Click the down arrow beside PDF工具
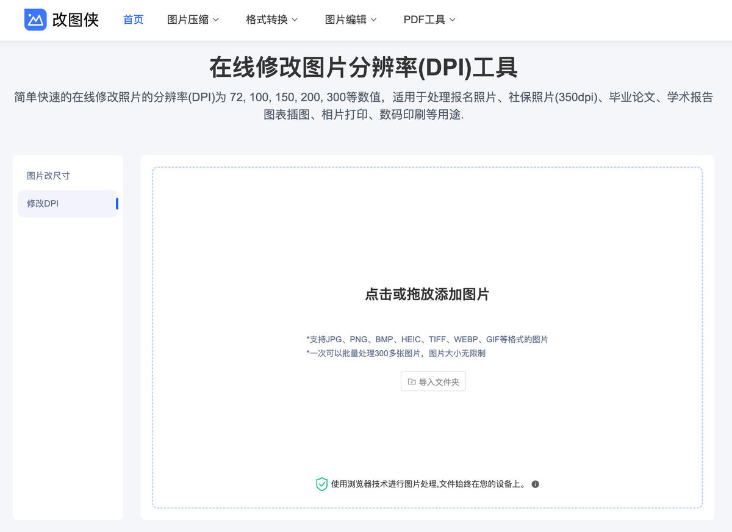The width and height of the screenshot is (732, 532). point(451,20)
